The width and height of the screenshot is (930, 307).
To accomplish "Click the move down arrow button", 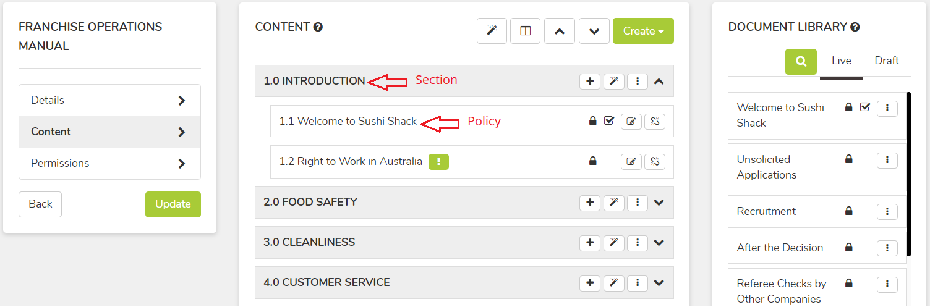I will (594, 31).
